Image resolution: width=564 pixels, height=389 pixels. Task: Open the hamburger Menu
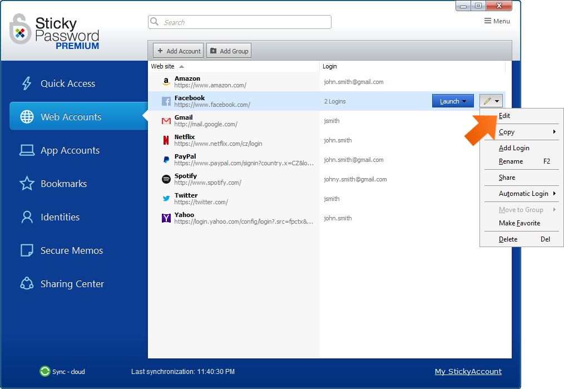point(497,21)
